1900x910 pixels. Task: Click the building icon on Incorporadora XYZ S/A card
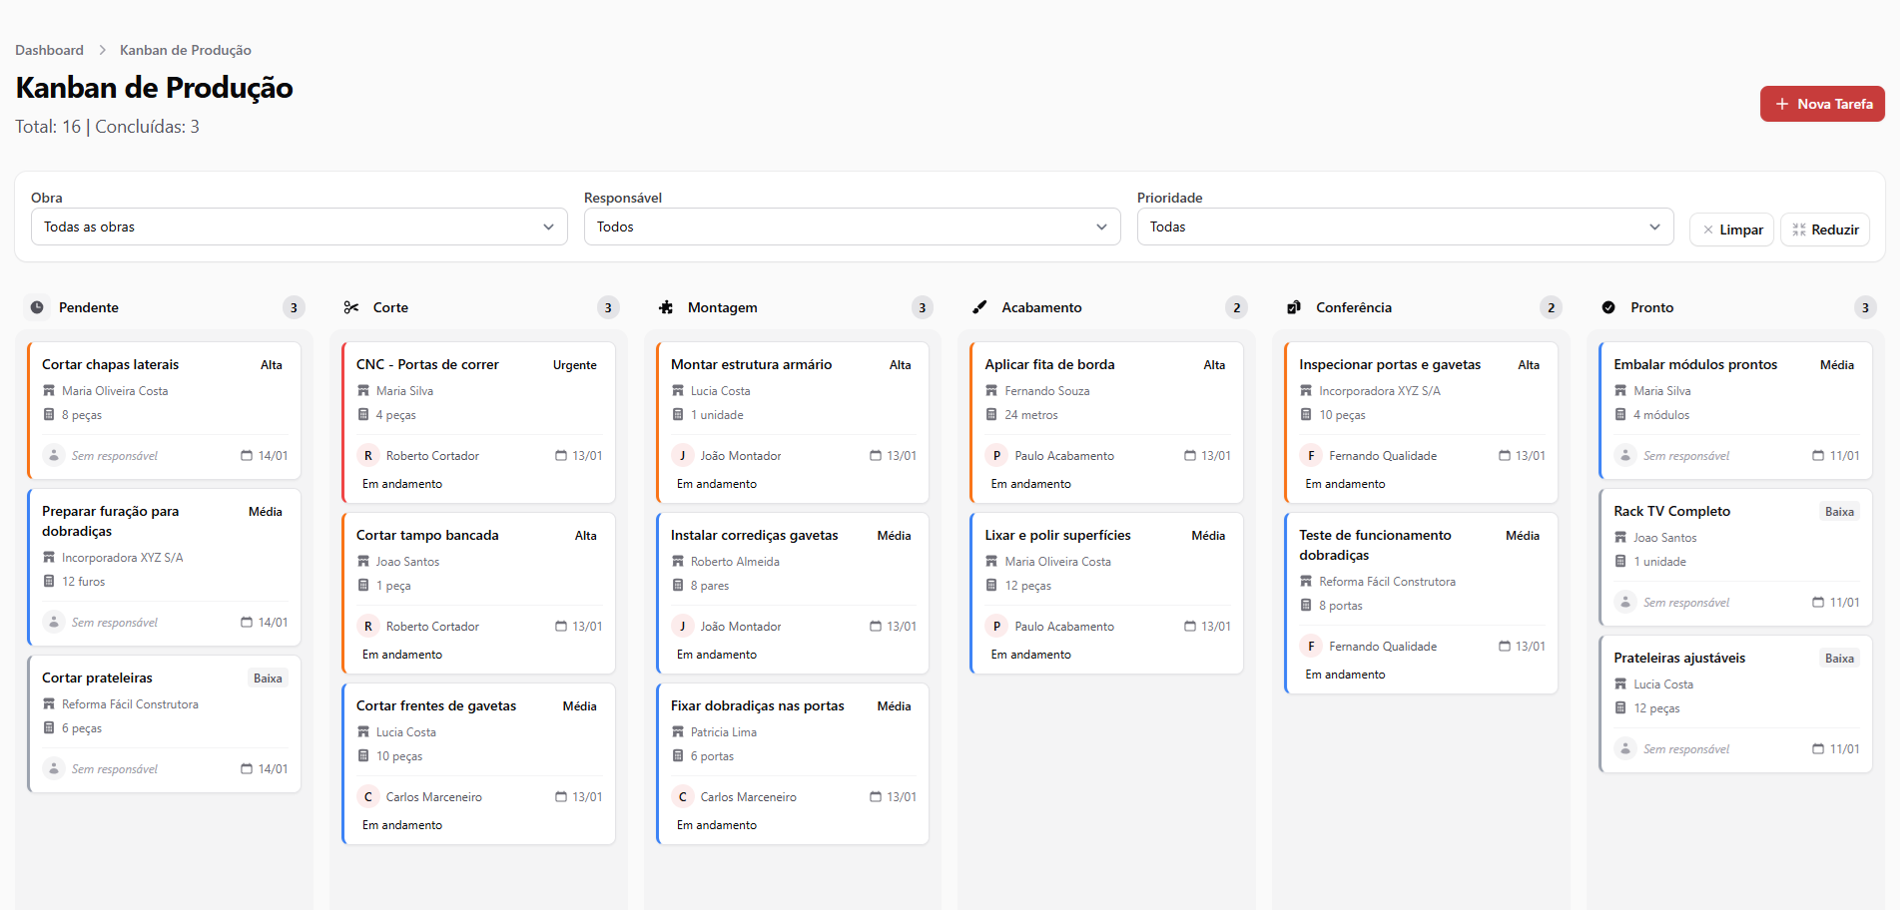50,557
